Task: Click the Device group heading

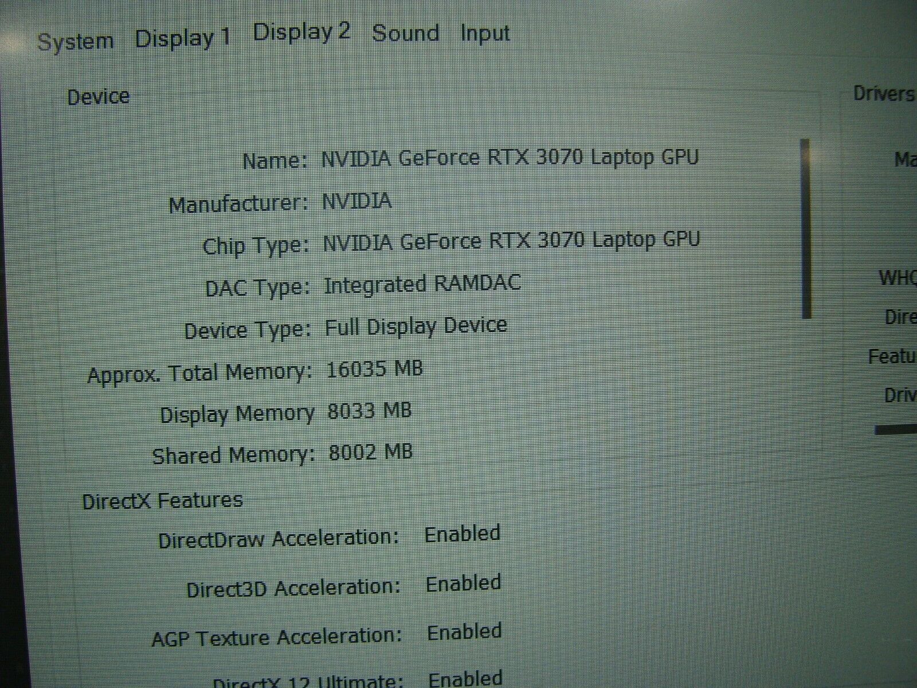Action: pyautogui.click(x=98, y=97)
